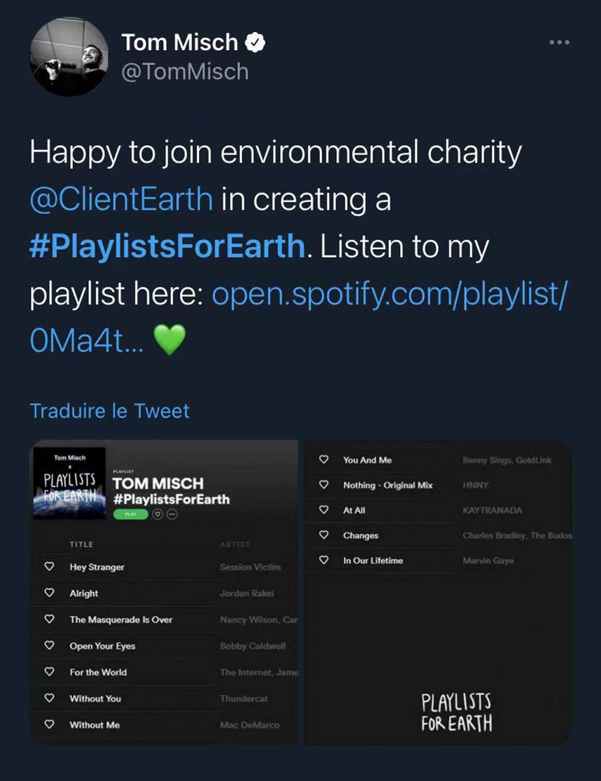Open the tweet's three-dot more options menu
Screen dimensions: 601x781
tap(559, 42)
